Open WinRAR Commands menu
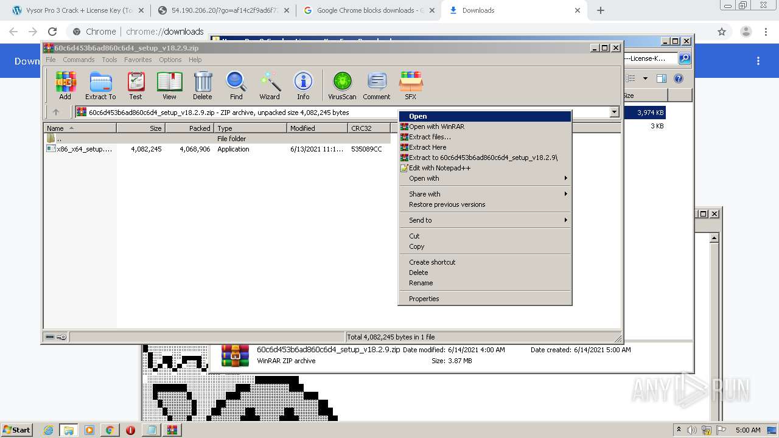 pos(79,60)
